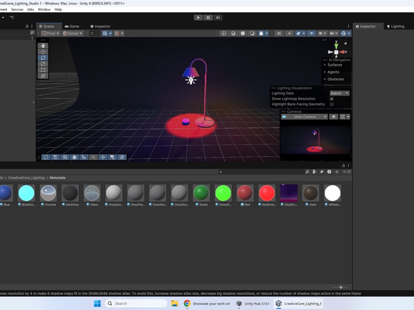
Task: Click the Step frame button
Action: (218, 18)
